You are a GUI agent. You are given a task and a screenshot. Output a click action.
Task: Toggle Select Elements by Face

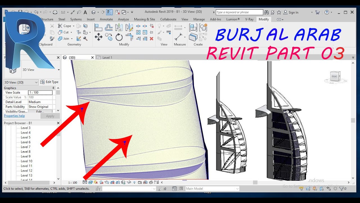click(x=321, y=189)
